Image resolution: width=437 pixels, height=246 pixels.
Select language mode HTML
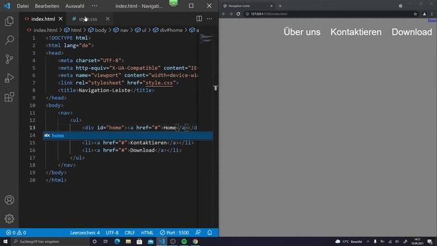(147, 232)
